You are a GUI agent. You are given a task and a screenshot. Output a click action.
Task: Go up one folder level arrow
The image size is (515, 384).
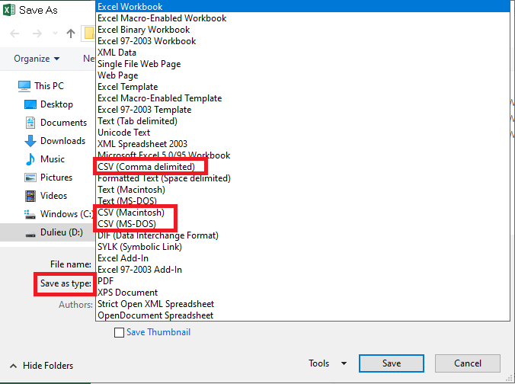pyautogui.click(x=71, y=34)
